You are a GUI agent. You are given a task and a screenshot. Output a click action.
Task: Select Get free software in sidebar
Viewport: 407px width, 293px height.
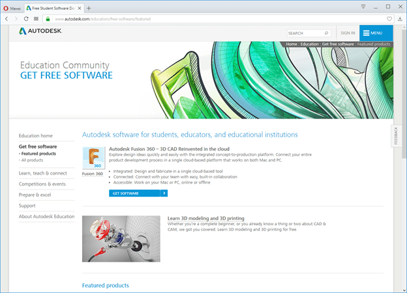tap(38, 146)
